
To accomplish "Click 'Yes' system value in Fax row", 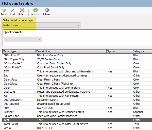I will [110, 96].
